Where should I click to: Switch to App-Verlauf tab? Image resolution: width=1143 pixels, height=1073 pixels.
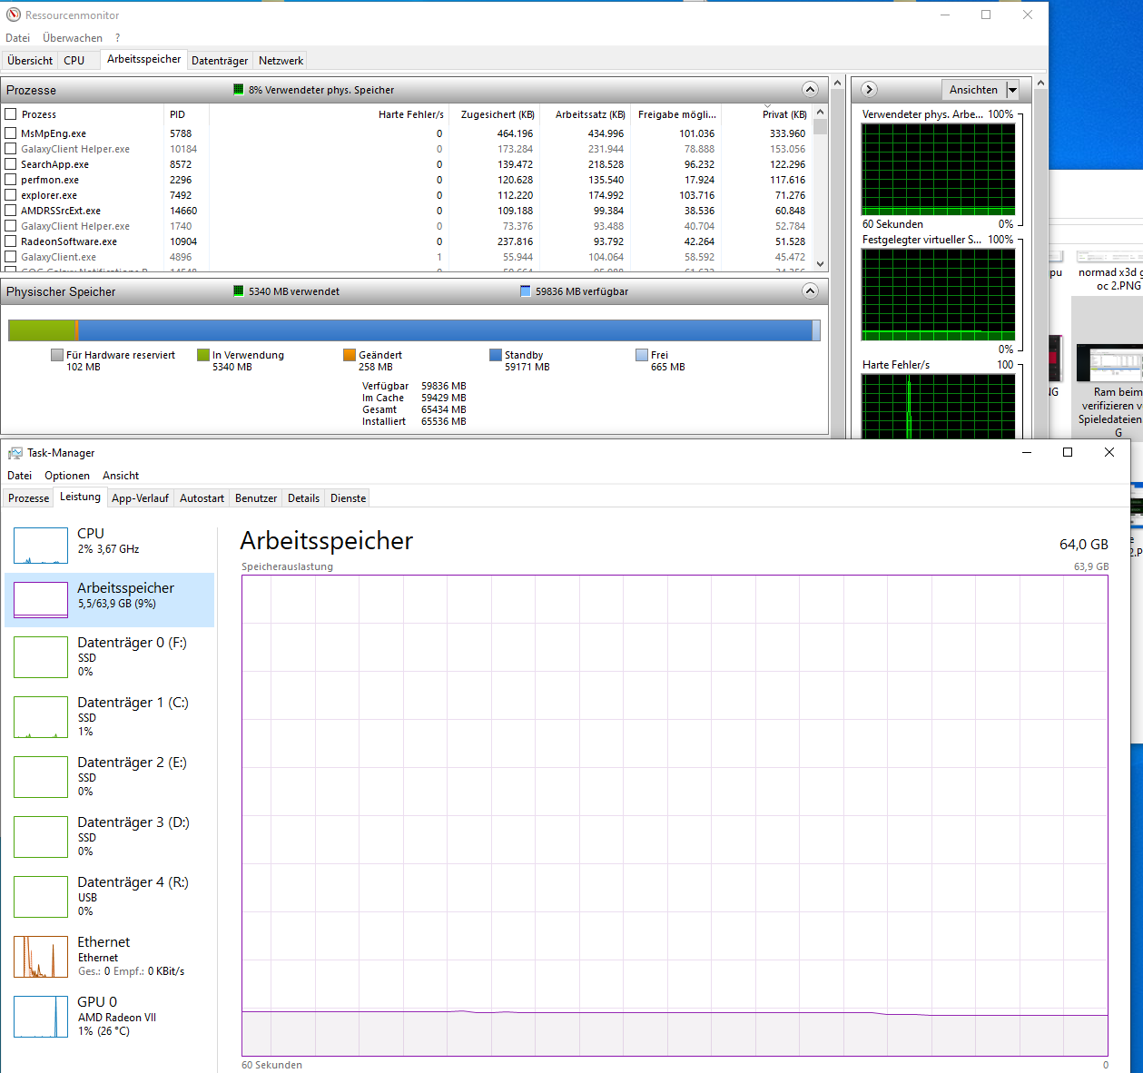[x=140, y=498]
